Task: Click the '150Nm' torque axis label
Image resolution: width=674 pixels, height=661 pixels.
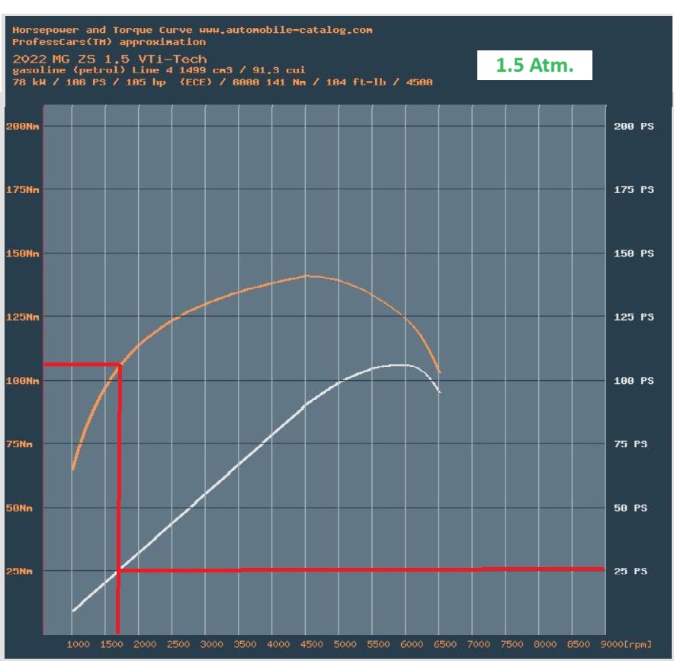Action: (x=22, y=253)
